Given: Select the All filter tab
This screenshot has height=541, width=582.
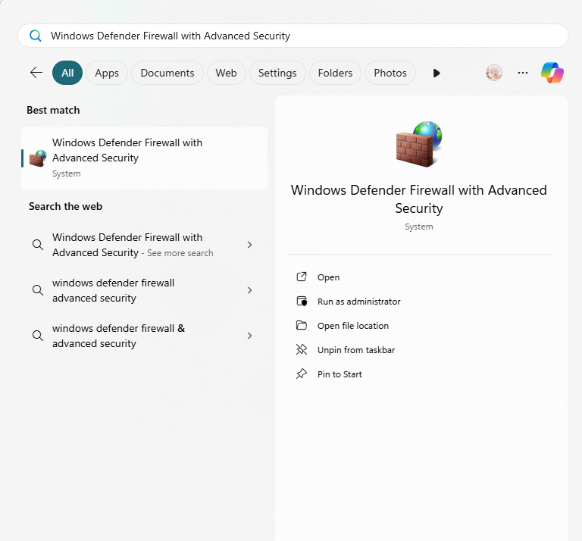Looking at the screenshot, I should 67,73.
